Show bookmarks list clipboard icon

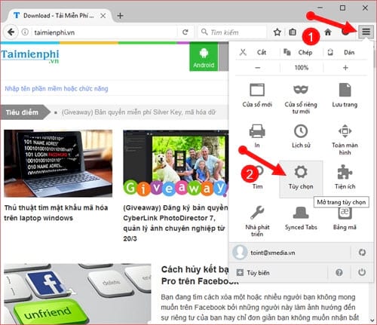point(293,32)
